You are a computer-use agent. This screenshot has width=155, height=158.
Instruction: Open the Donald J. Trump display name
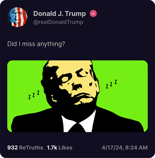tap(59, 14)
